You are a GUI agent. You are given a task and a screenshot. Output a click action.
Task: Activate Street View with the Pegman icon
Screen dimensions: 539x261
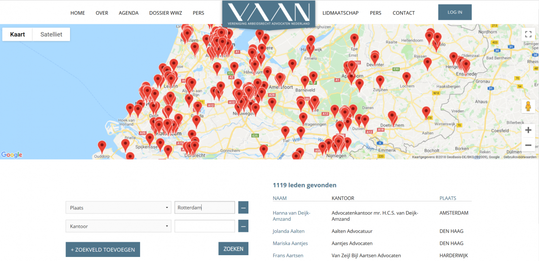[x=528, y=106]
